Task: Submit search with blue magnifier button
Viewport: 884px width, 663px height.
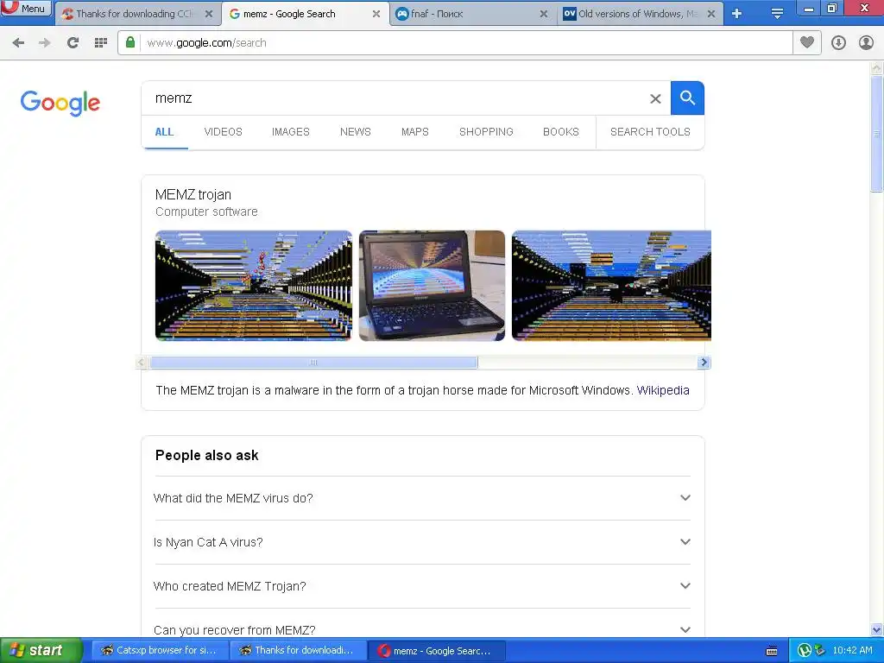Action: pyautogui.click(x=687, y=98)
